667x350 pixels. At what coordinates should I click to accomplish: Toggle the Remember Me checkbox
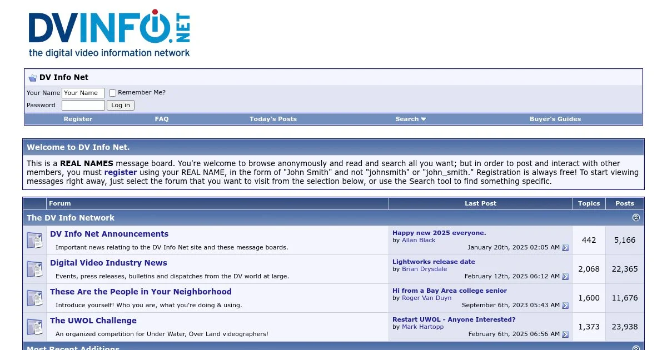pyautogui.click(x=112, y=93)
